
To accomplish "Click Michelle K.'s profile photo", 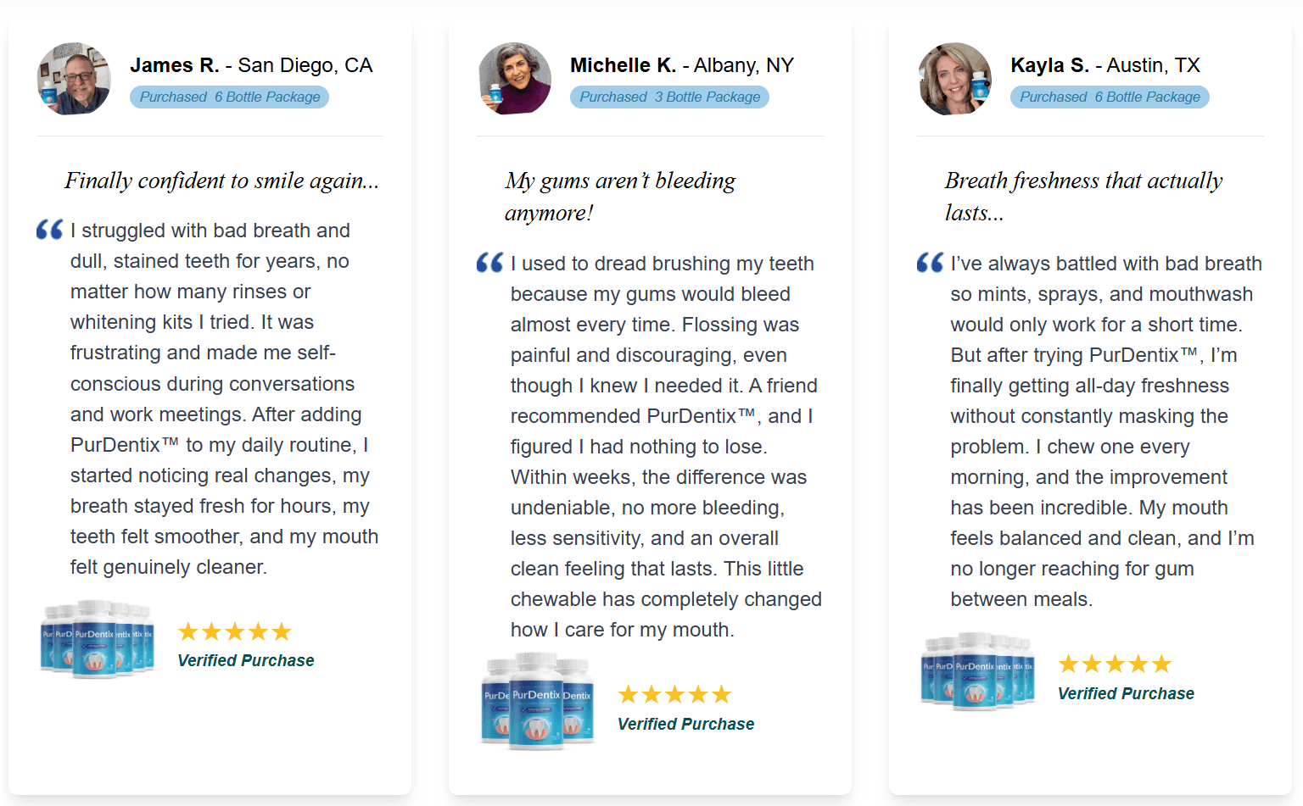I will pyautogui.click(x=514, y=79).
